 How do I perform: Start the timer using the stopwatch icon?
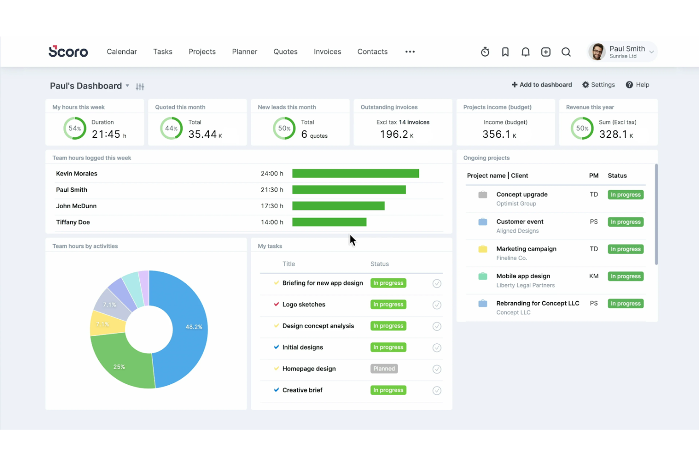[485, 51]
